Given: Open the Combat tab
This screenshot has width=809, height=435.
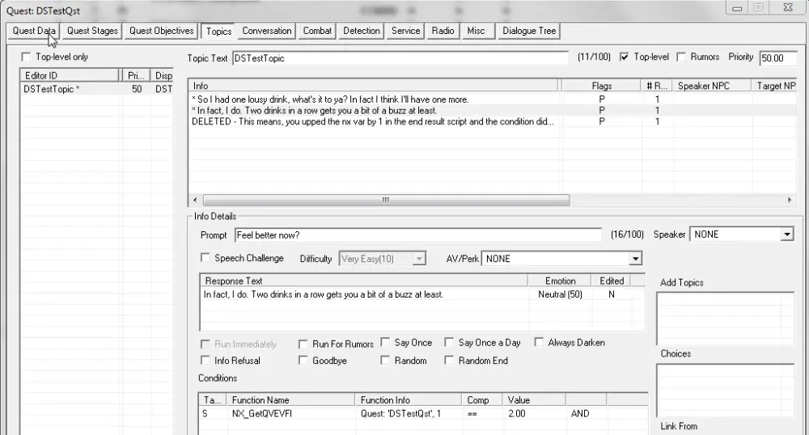Looking at the screenshot, I should coord(317,31).
